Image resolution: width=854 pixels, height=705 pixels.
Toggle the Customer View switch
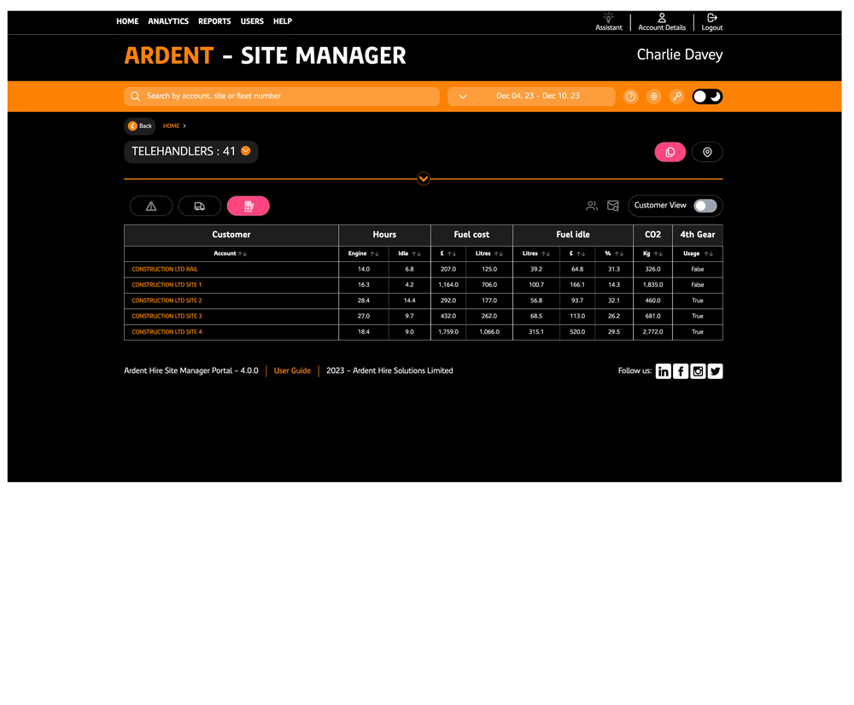[x=705, y=206]
